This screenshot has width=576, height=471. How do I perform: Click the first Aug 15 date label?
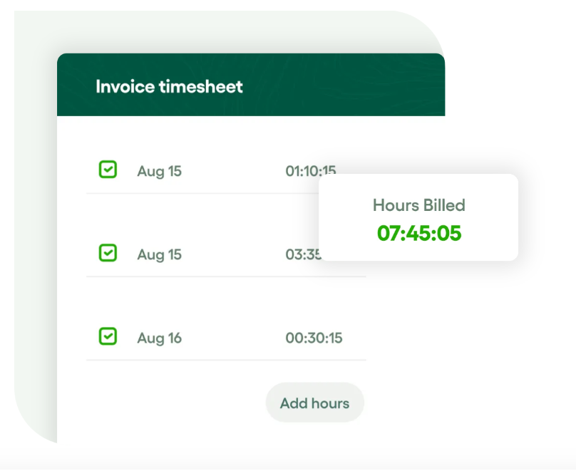(160, 172)
